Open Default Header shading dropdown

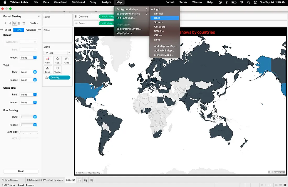pos(29,58)
